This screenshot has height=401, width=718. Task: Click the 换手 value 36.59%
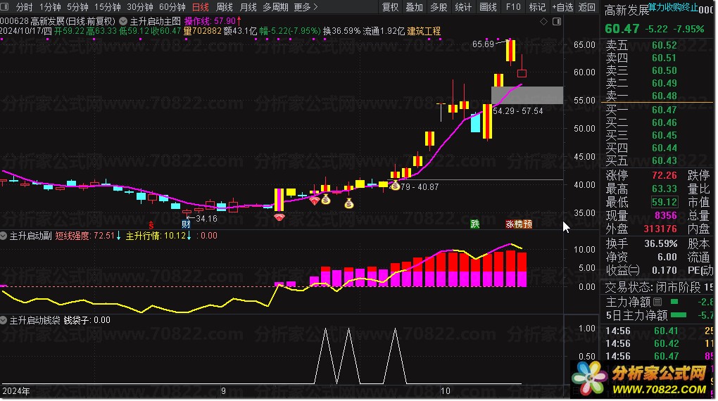click(x=661, y=243)
